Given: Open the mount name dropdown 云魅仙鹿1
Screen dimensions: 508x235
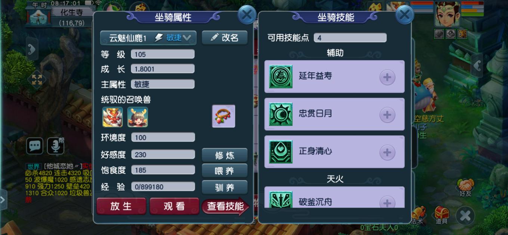Looking at the screenshot, I should (x=148, y=38).
